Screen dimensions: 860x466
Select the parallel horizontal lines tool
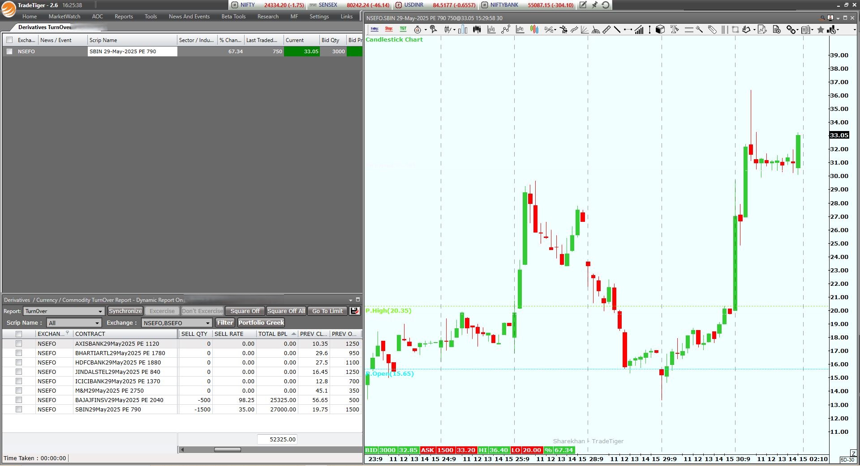(x=689, y=30)
